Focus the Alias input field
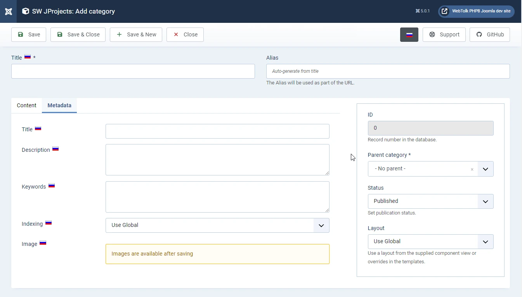This screenshot has height=297, width=522. 388,71
